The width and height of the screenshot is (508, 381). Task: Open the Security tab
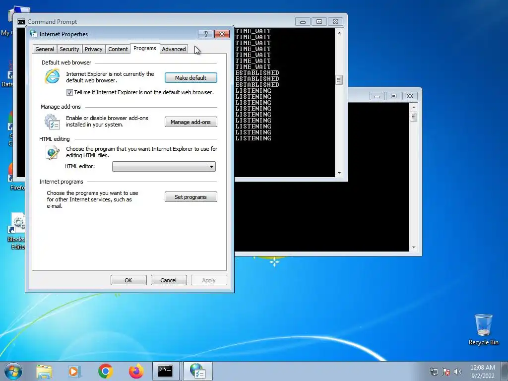69,49
